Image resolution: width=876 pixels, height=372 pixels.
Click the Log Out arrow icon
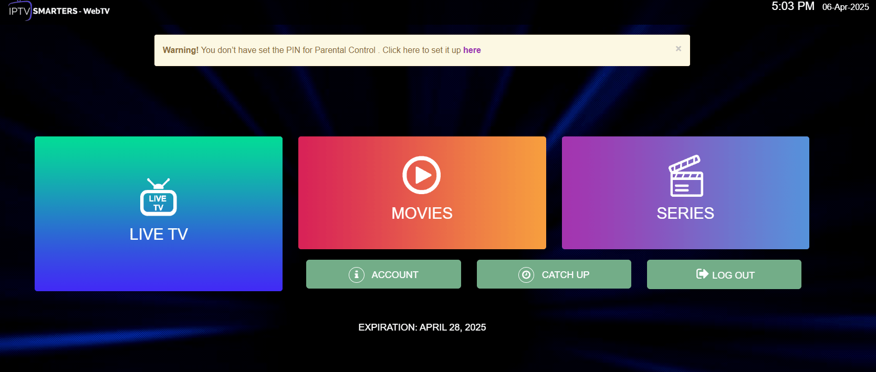tap(702, 274)
